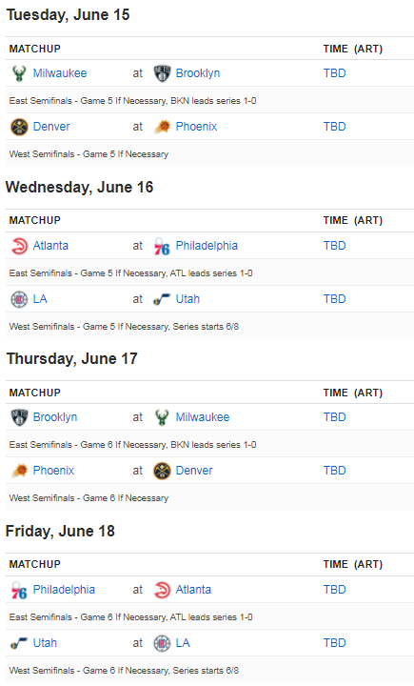Click the Denver Nuggets logo under Tuesday, June 15

[19, 127]
